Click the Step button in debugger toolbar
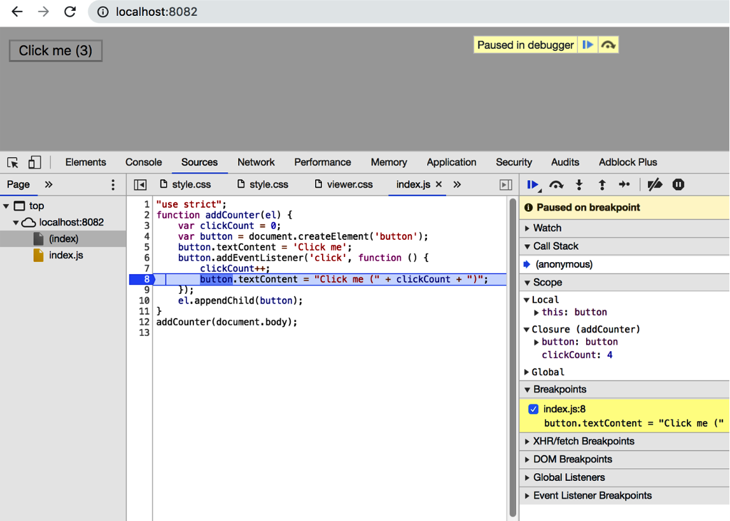This screenshot has height=521, width=730. pos(624,184)
